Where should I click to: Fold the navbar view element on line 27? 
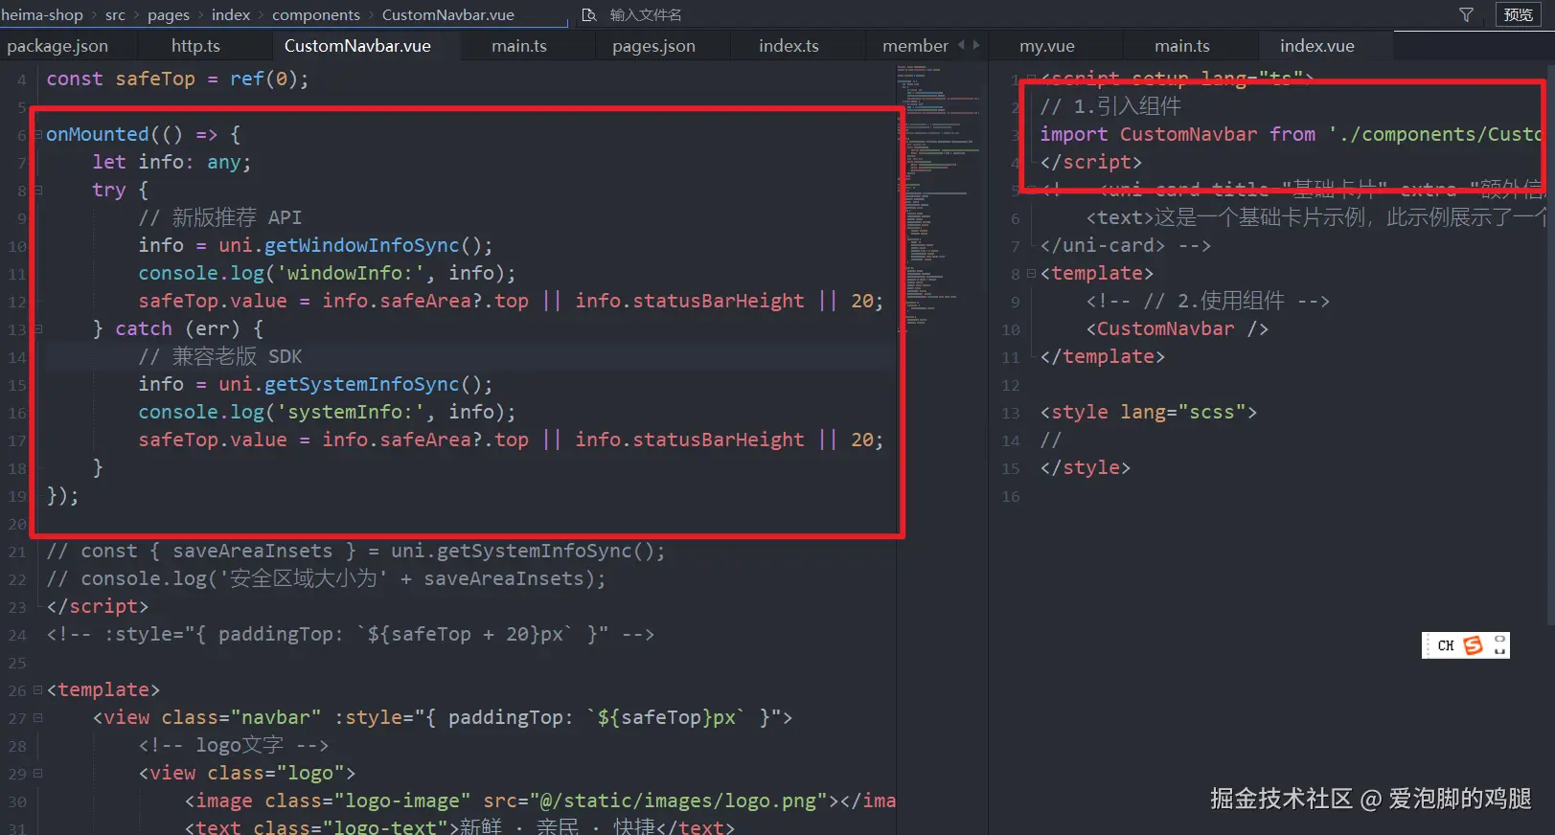tap(38, 717)
